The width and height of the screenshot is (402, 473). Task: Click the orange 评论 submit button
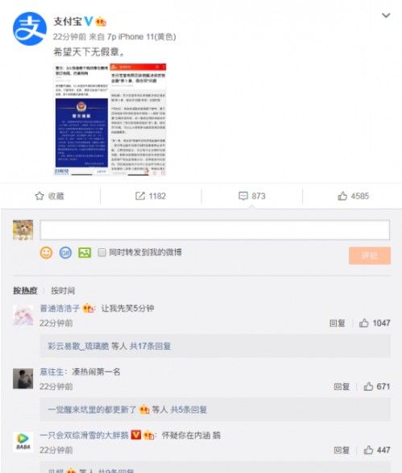tap(370, 255)
